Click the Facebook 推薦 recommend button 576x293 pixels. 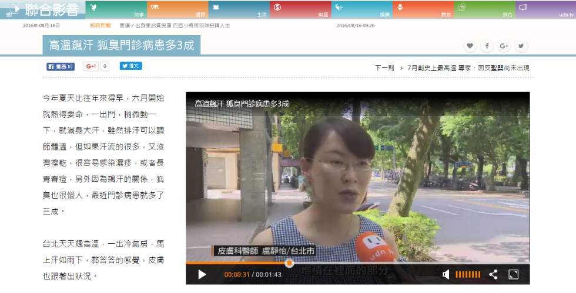coord(61,67)
